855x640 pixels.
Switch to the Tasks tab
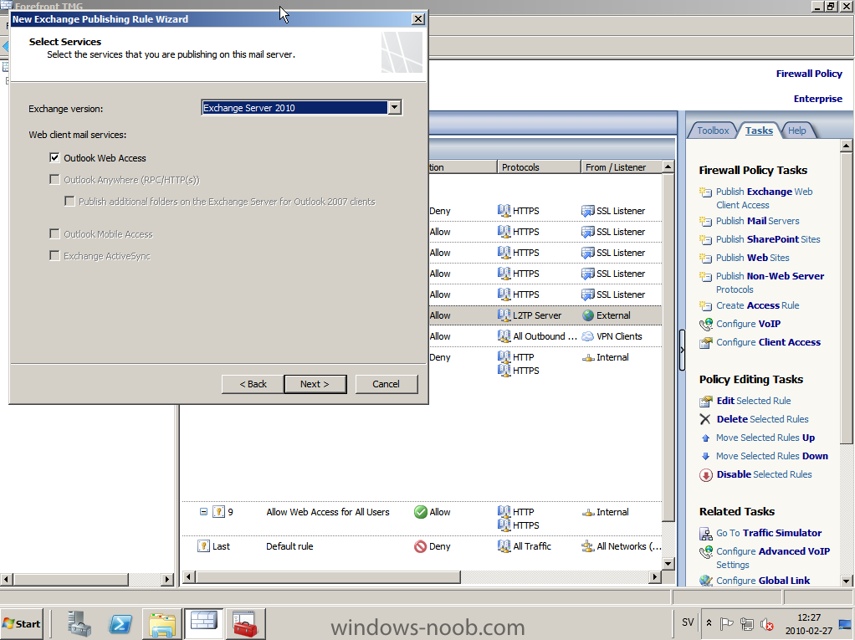759,131
